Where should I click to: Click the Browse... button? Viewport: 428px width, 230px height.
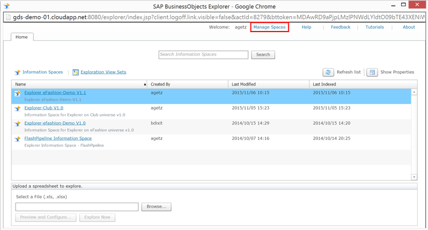(x=156, y=207)
